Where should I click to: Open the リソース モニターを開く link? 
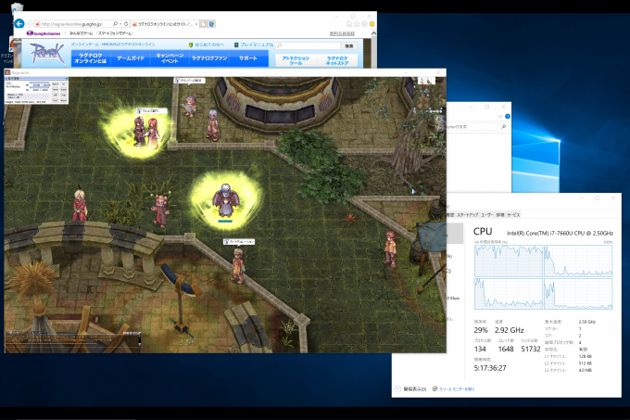(x=454, y=389)
